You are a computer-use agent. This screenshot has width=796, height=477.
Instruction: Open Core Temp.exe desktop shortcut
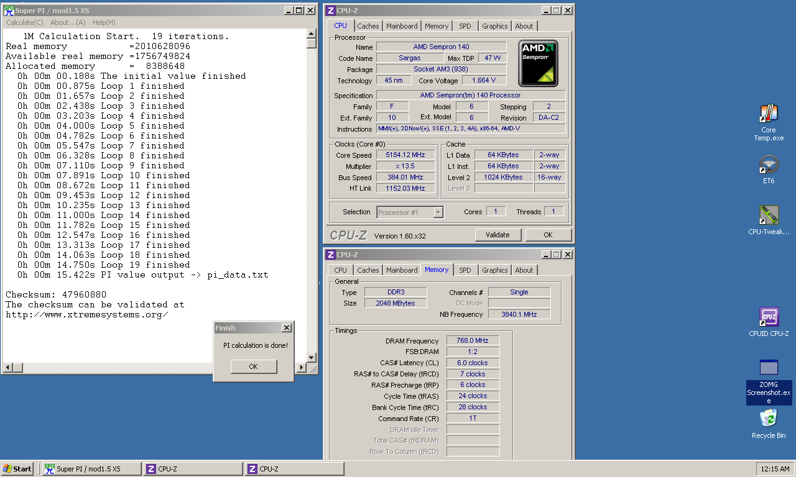pyautogui.click(x=769, y=123)
